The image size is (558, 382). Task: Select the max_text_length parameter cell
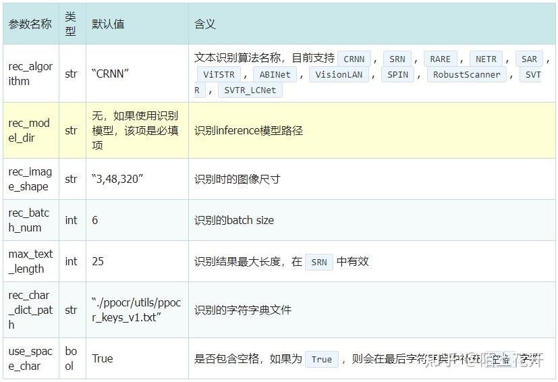coord(30,261)
